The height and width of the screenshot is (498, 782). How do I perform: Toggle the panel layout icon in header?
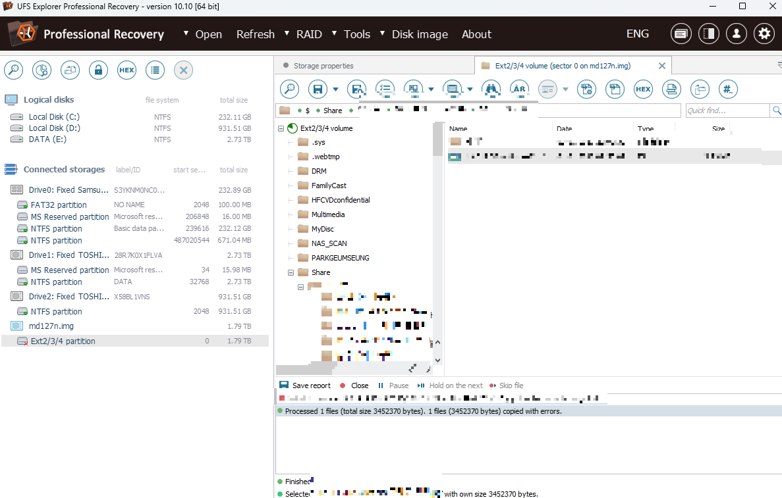click(709, 34)
